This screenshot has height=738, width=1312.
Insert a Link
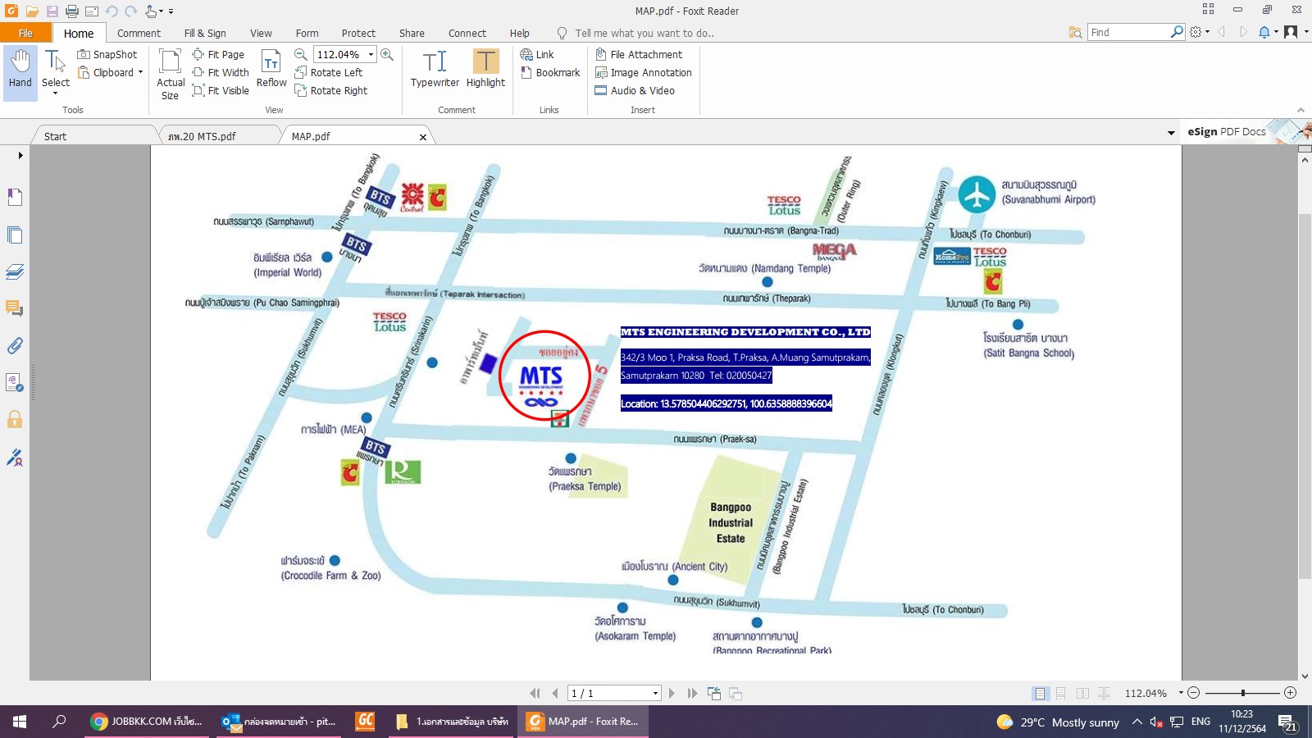537,54
